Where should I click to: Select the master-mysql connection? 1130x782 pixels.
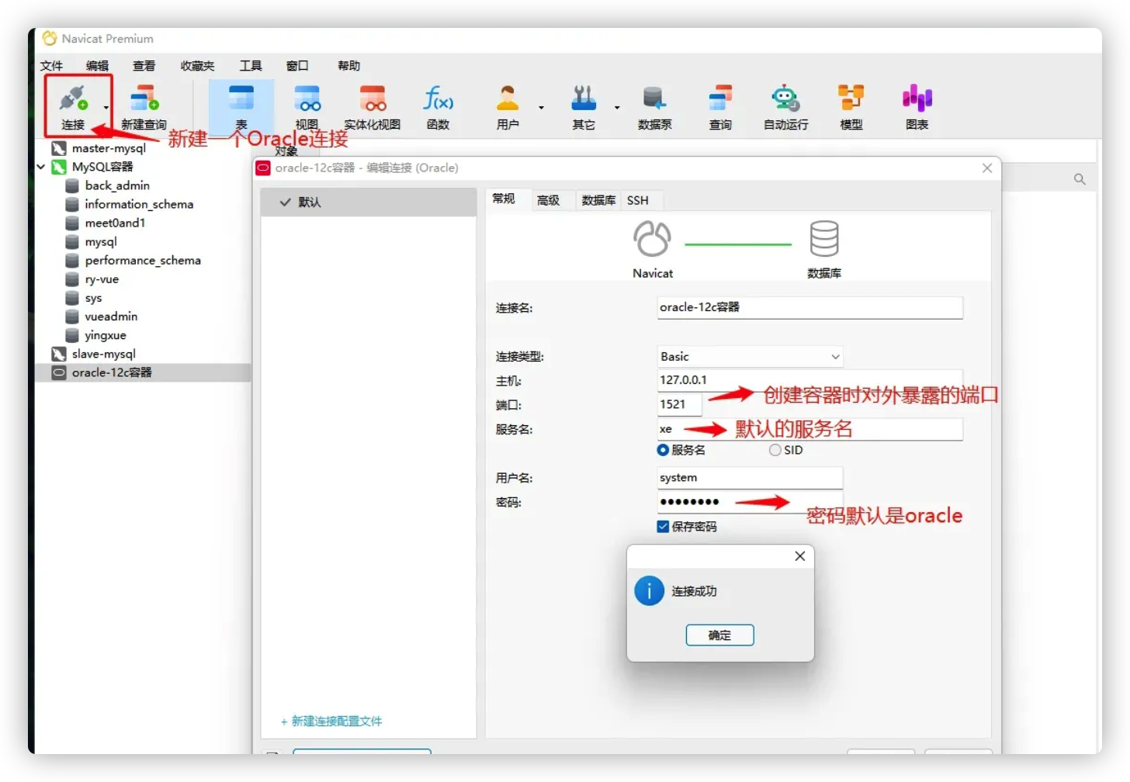[109, 148]
